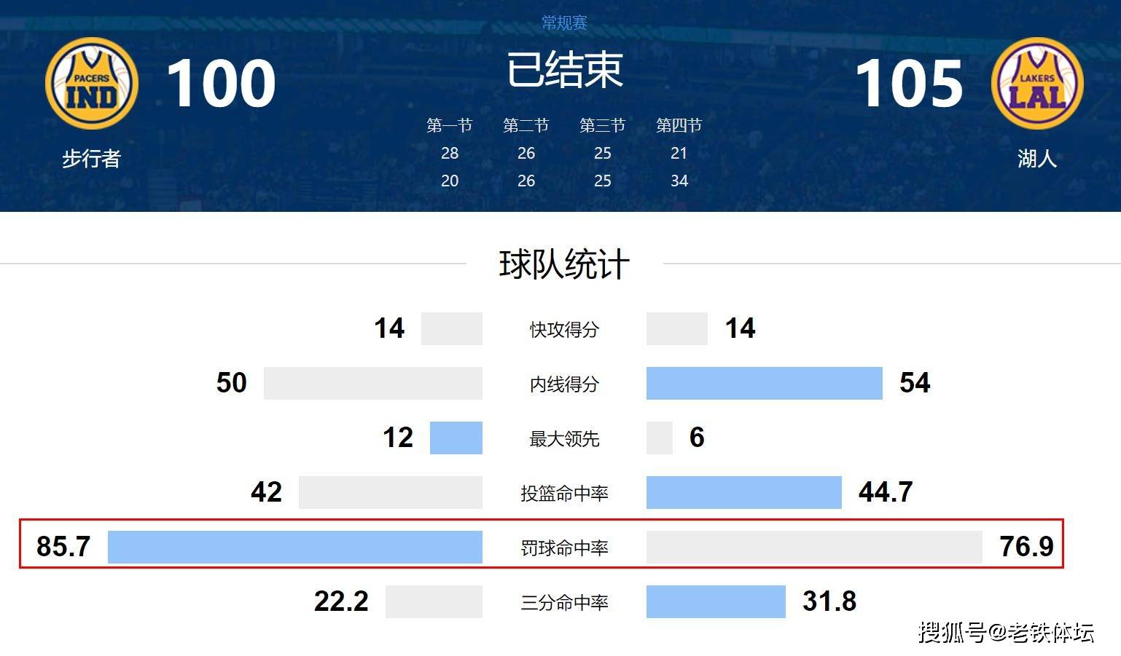Click the Lakers 投篮命中率 44.7 bar

pos(743,492)
